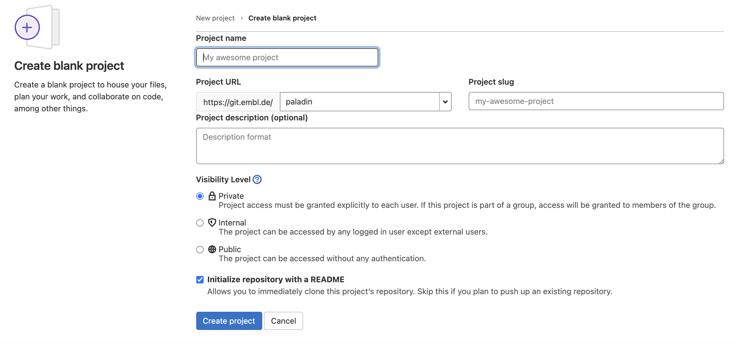Click the dropdown chevron in Project URL
Viewport: 736px width, 343px height.
point(445,101)
